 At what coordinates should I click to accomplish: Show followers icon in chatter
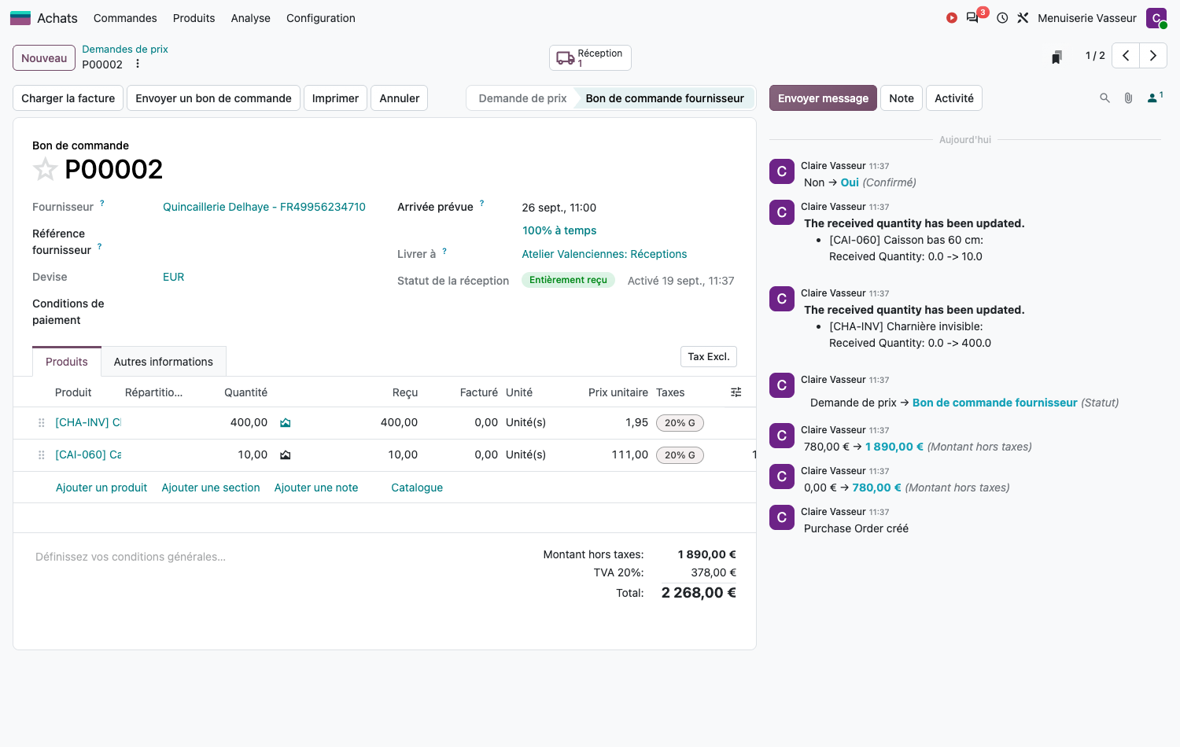(x=1154, y=98)
